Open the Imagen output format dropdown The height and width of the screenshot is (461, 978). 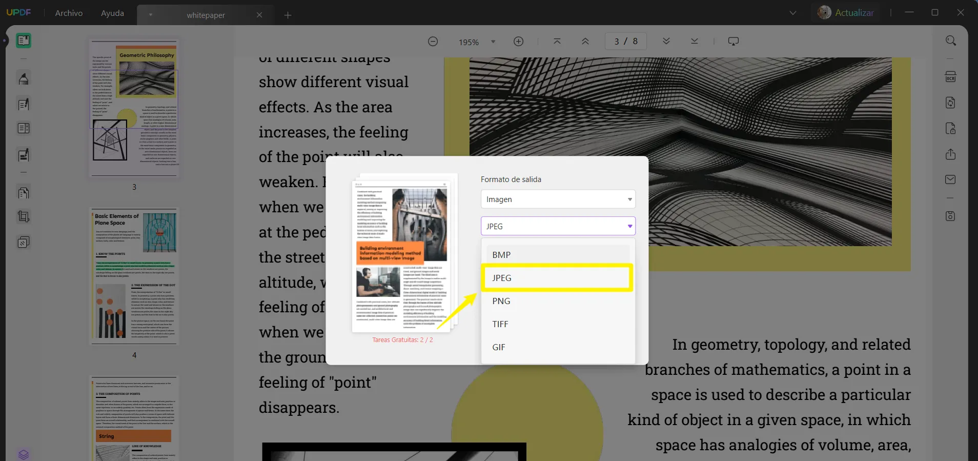[558, 199]
